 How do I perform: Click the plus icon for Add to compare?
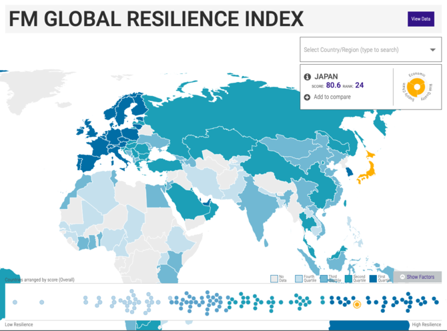[307, 97]
